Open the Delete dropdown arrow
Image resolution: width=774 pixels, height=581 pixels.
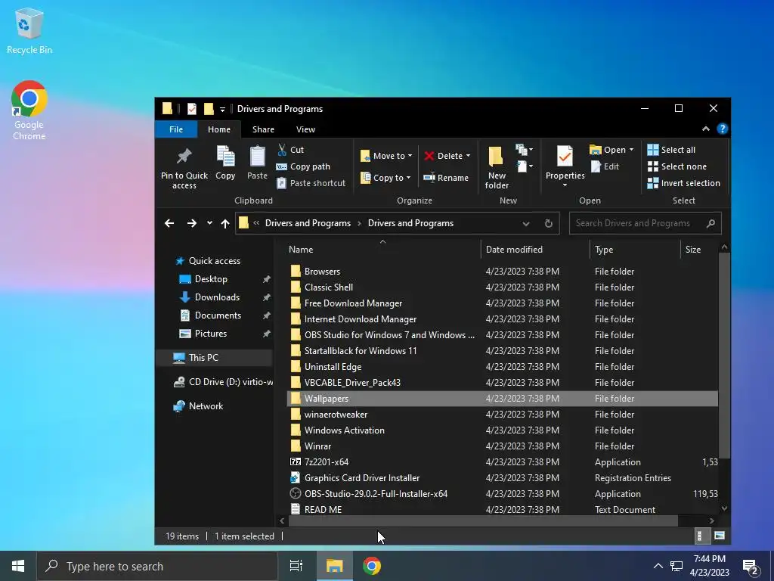(x=468, y=156)
